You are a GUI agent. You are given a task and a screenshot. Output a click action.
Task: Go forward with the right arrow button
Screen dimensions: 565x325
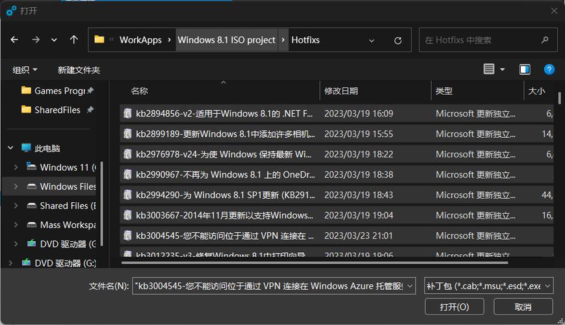[36, 40]
